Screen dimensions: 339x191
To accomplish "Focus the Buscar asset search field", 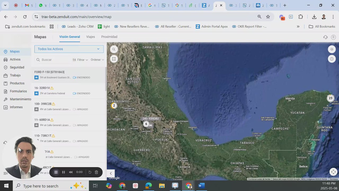I will (x=53, y=60).
